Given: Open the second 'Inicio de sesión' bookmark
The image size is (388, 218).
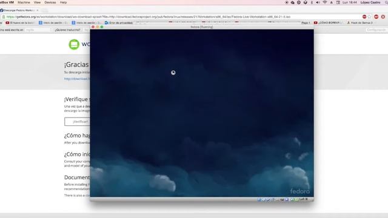Looking at the screenshot, I should point(86,23).
